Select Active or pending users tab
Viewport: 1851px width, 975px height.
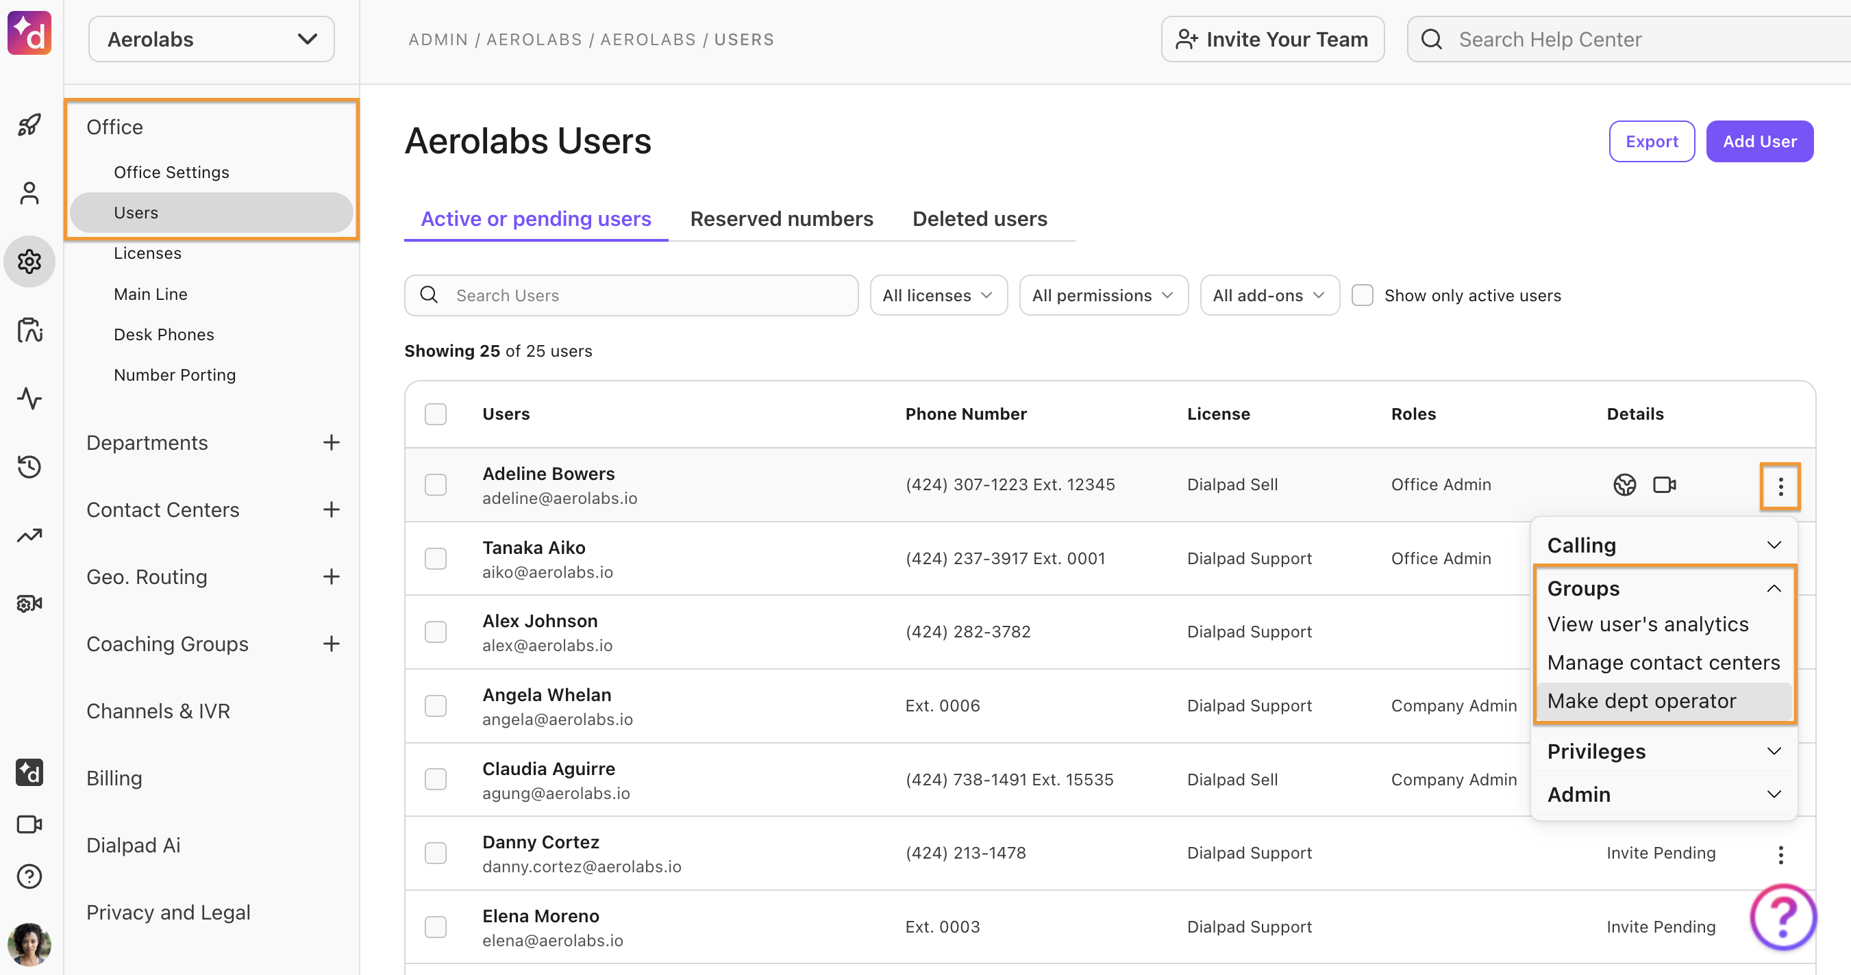click(x=536, y=219)
